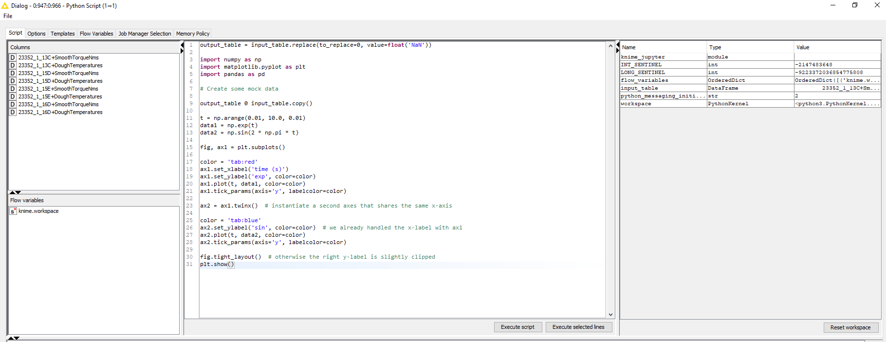Select the python_messaging_initi... variable row
Image resolution: width=886 pixels, height=342 pixels.
750,96
